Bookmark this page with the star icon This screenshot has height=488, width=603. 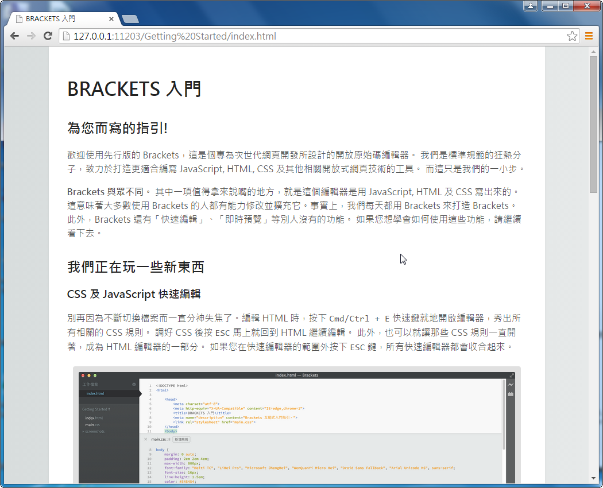point(572,36)
